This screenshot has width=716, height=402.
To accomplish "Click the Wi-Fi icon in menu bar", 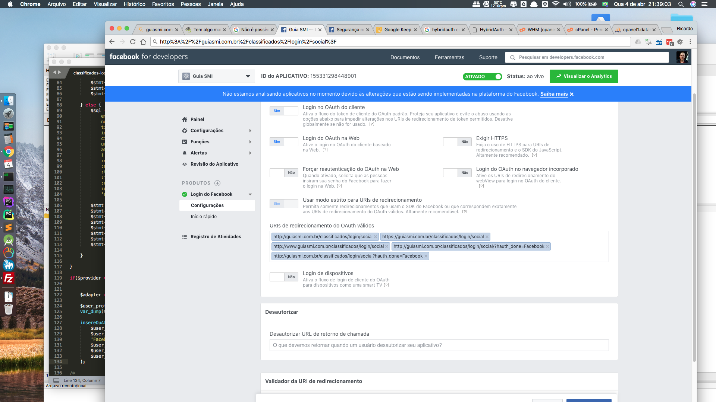I will tap(556, 4).
